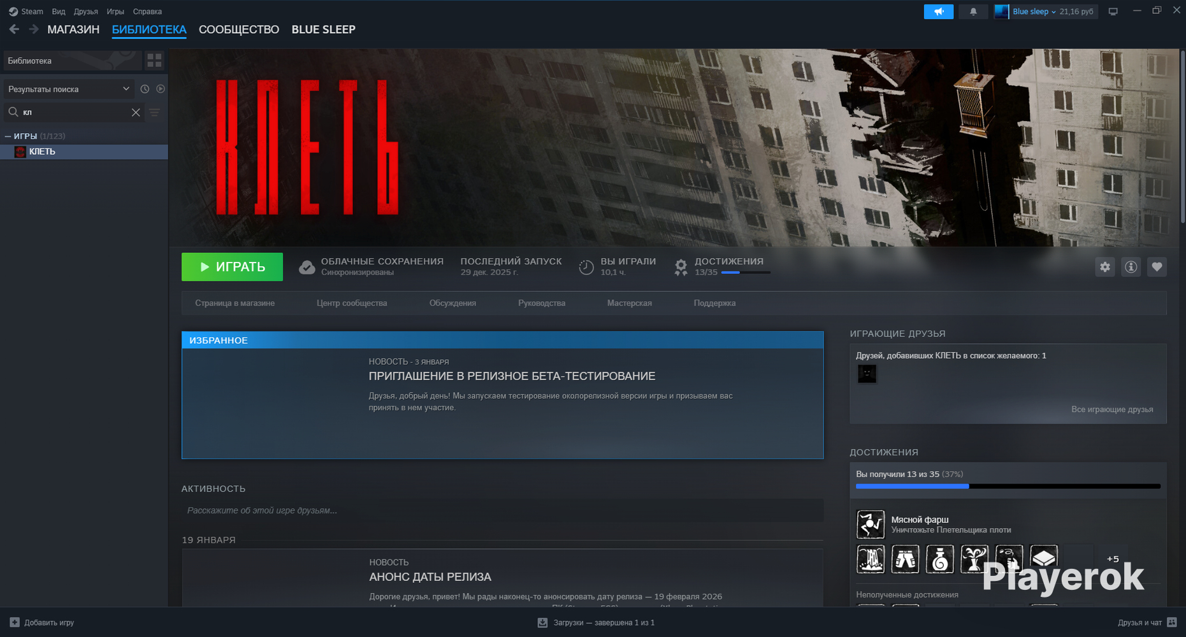Open the megaphone announcements button
The width and height of the screenshot is (1186, 637).
(x=939, y=11)
